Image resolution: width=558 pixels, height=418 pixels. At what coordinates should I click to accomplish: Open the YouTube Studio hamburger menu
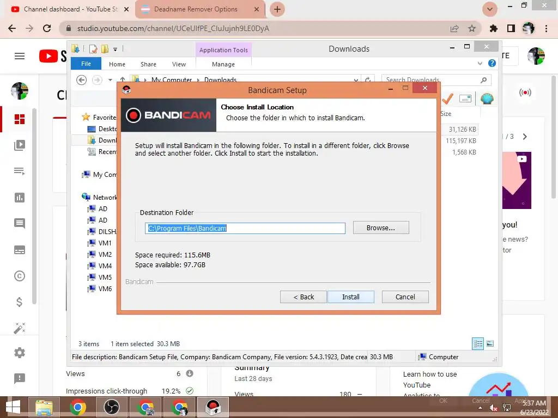coord(20,56)
